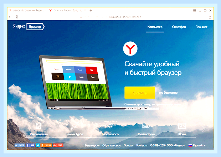Click the Режим Турбо label
221x157 pixels.
75,134
